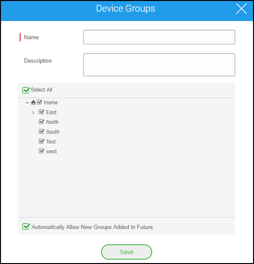Uncheck the South group checkbox
The height and width of the screenshot is (264, 254).
click(x=42, y=131)
